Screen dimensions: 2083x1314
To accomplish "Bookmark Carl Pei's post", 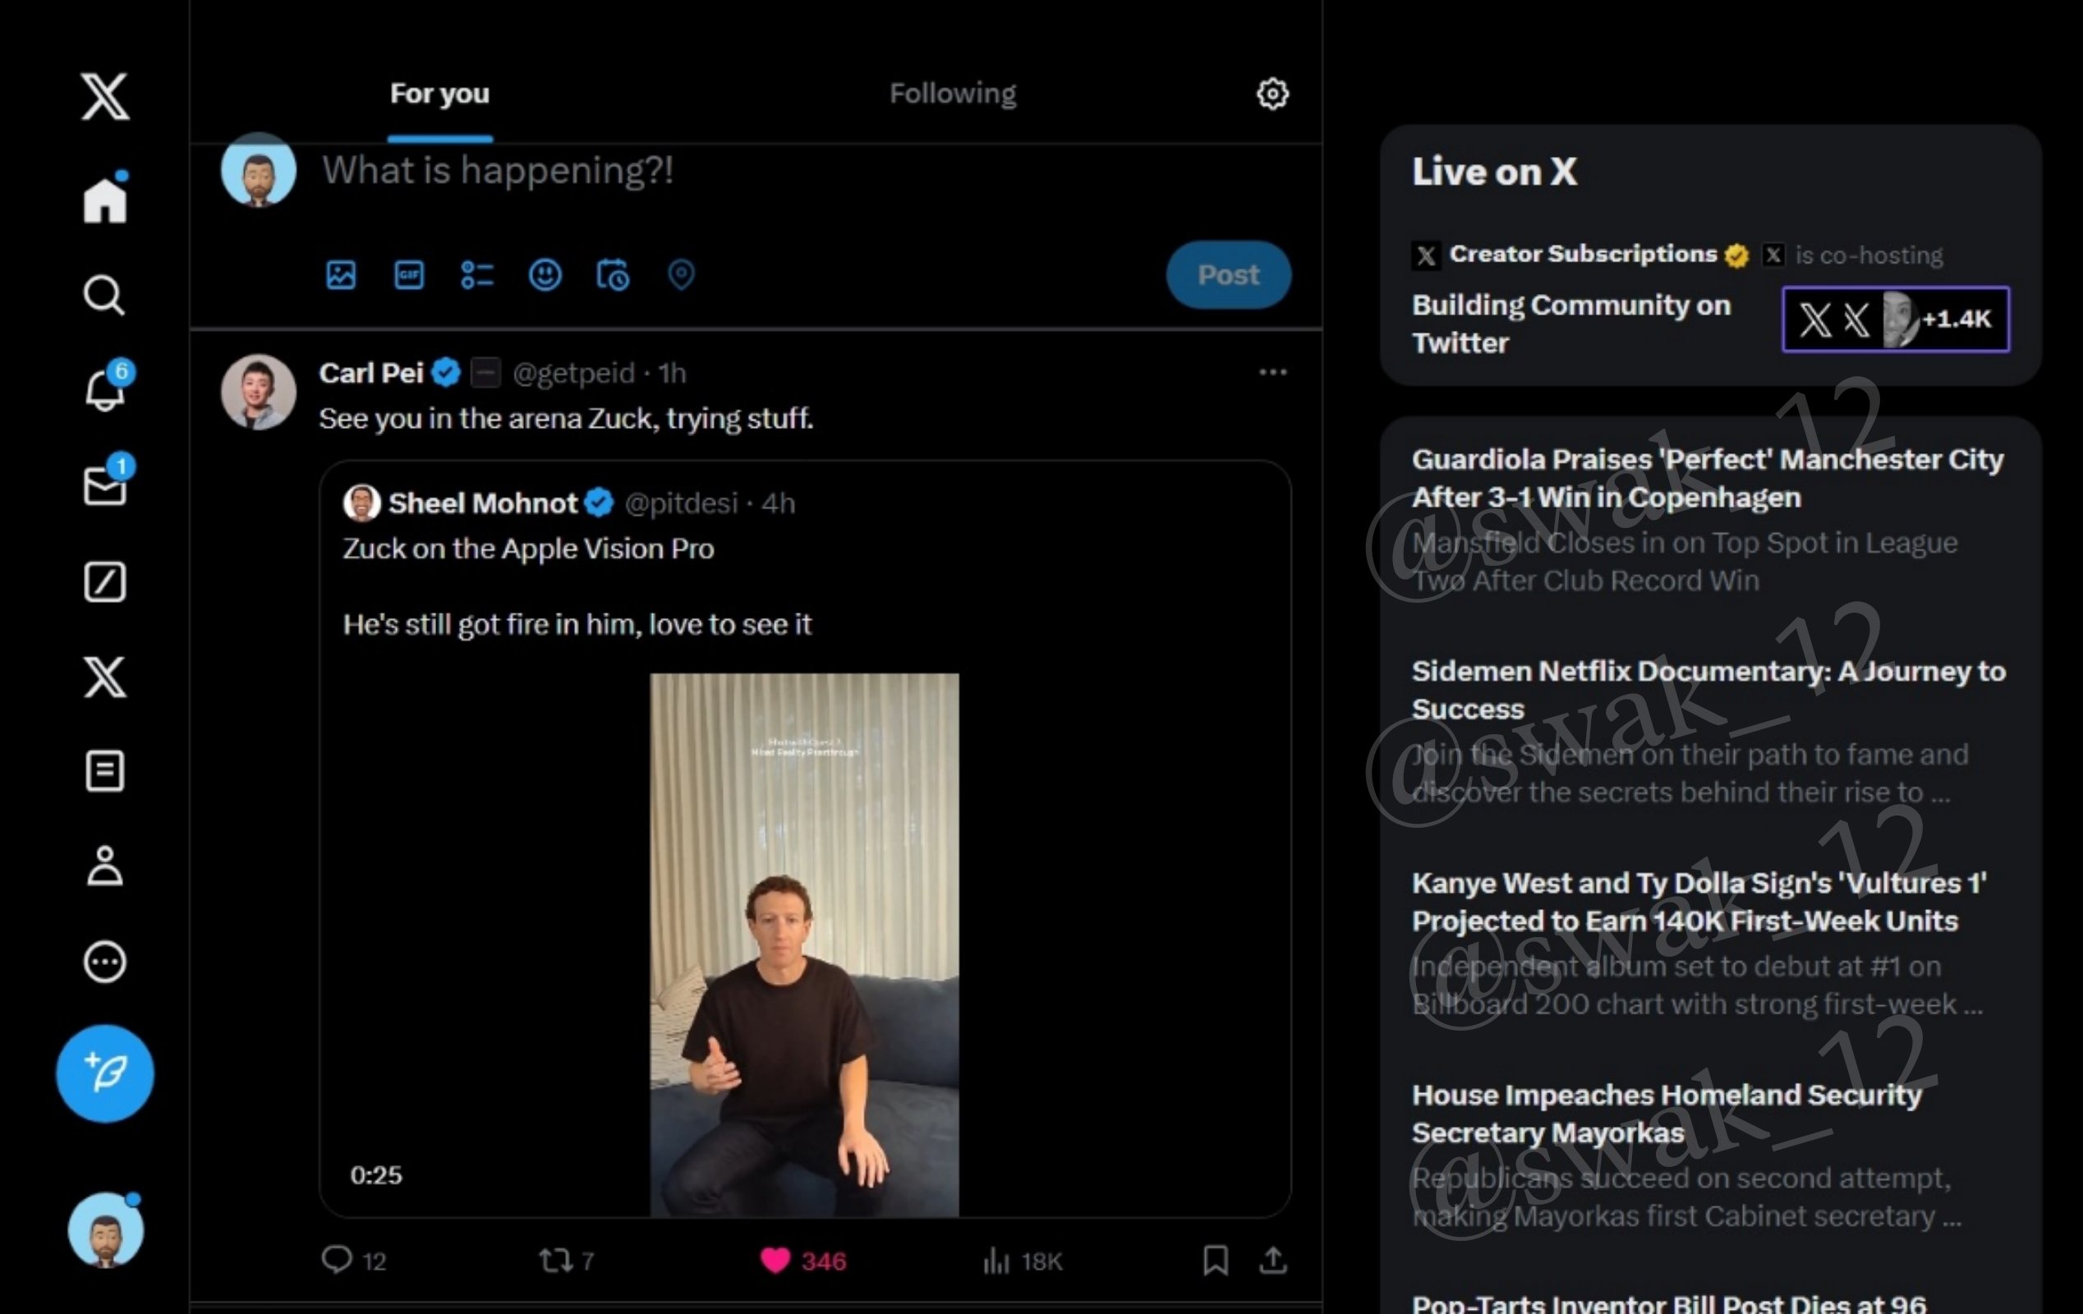I will 1216,1261.
